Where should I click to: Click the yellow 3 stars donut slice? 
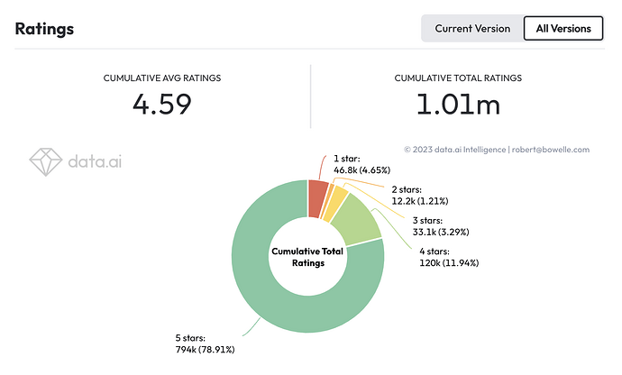340,205
